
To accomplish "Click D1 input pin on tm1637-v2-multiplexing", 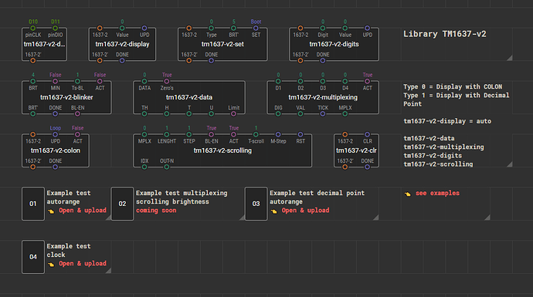I will (x=278, y=82).
